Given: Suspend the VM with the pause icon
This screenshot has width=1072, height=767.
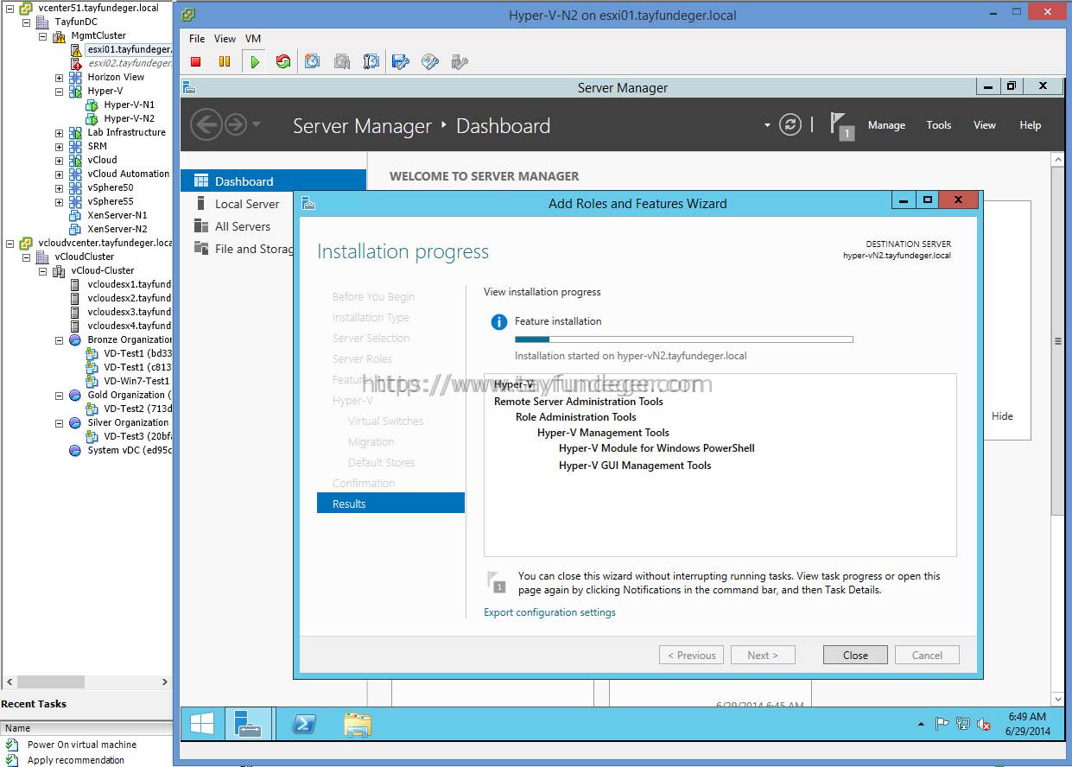Looking at the screenshot, I should pos(225,61).
